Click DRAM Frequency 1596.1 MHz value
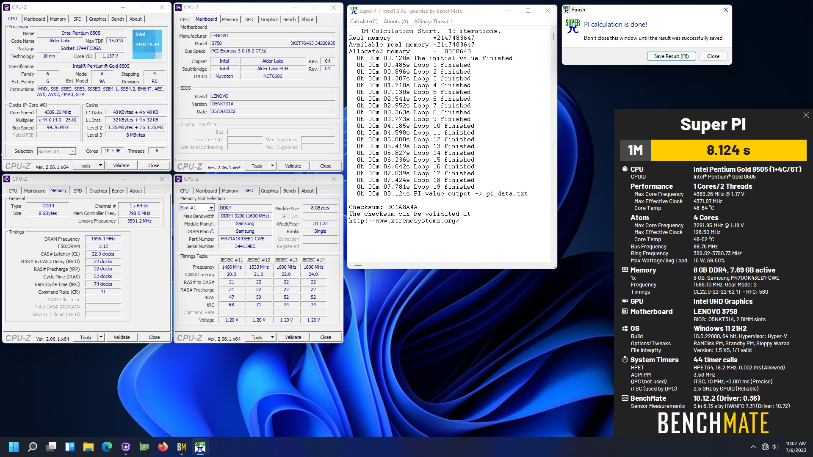The image size is (813, 457). (x=103, y=239)
